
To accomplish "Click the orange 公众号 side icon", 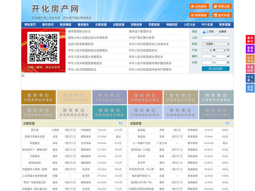I will pyautogui.click(x=250, y=59).
